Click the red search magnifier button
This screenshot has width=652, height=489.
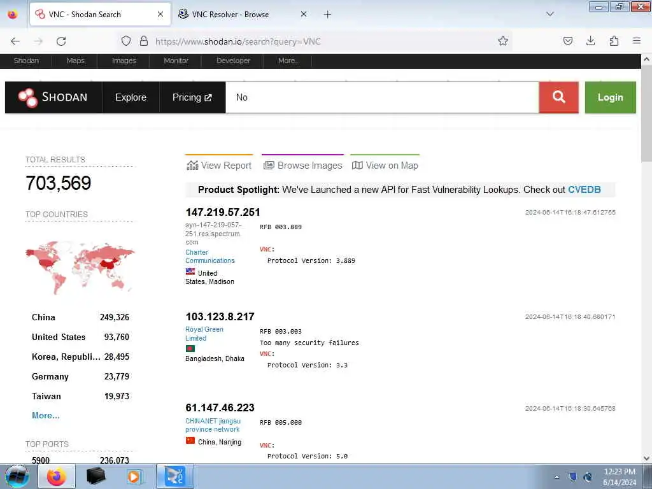[558, 97]
